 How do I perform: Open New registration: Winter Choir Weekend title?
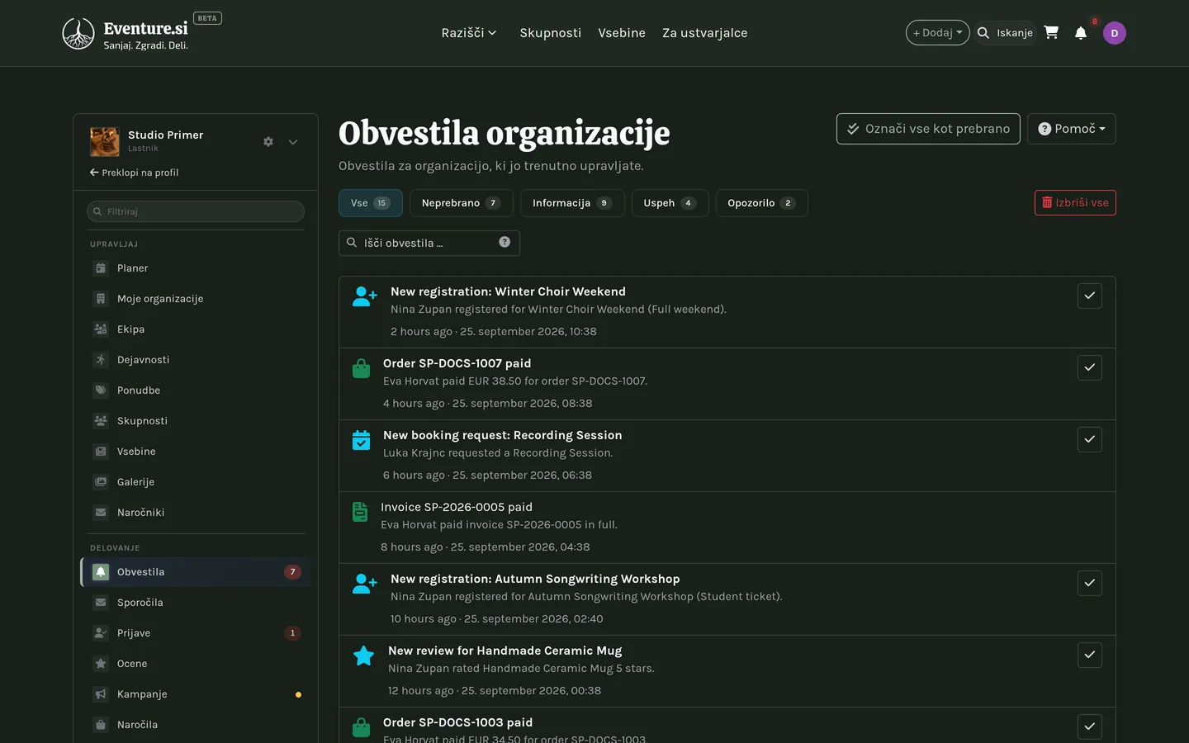508,291
